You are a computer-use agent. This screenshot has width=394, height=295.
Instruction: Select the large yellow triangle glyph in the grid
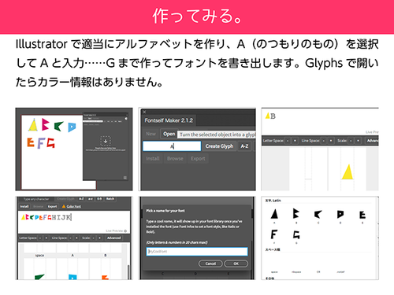tap(348, 172)
